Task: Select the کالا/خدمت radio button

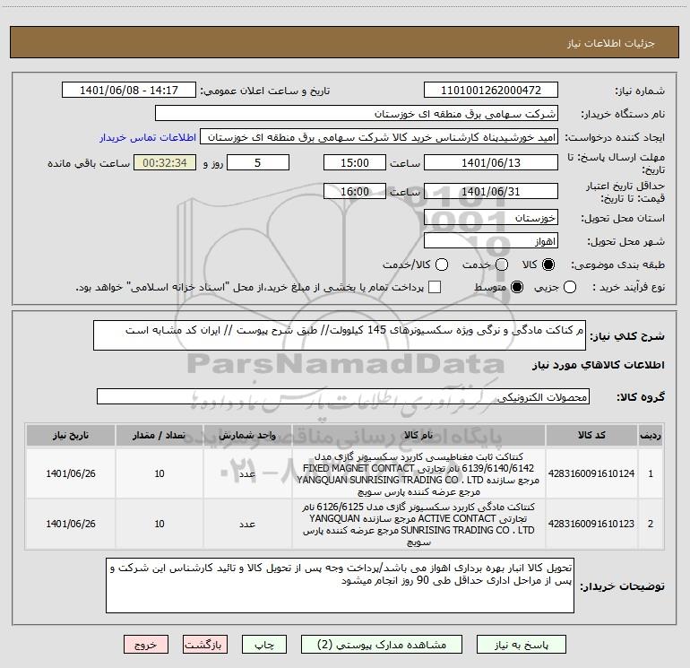Action: coord(442,265)
